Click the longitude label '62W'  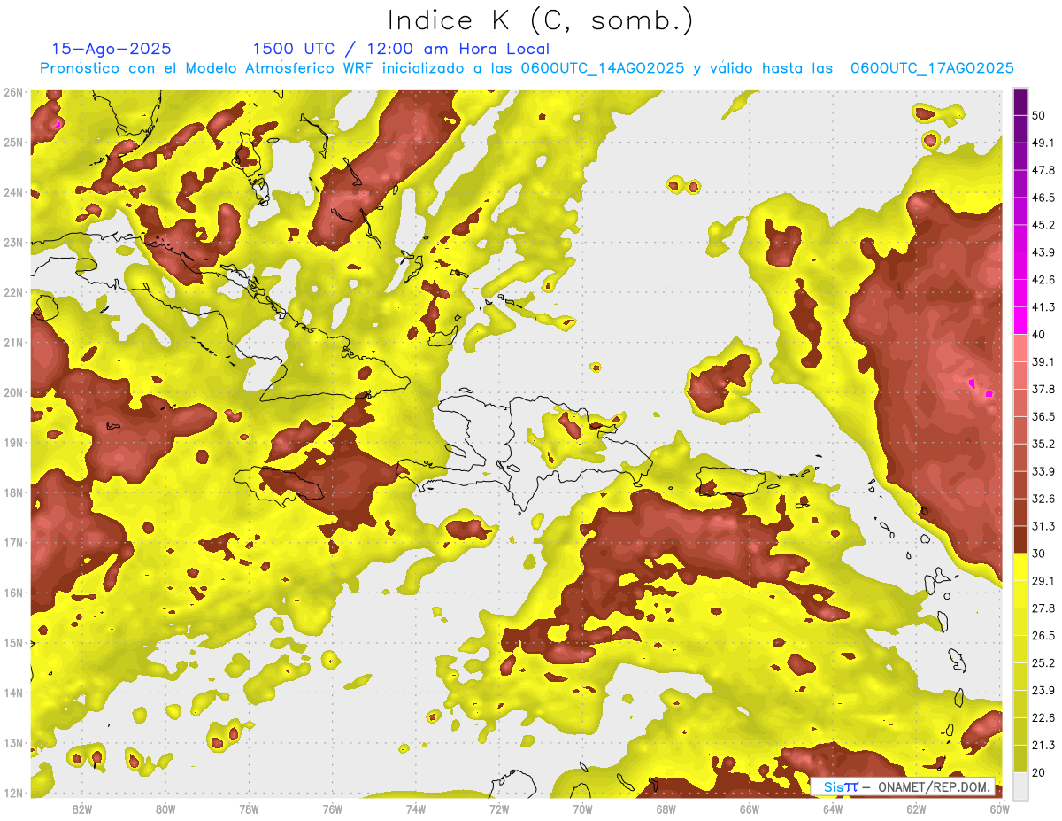(x=916, y=808)
